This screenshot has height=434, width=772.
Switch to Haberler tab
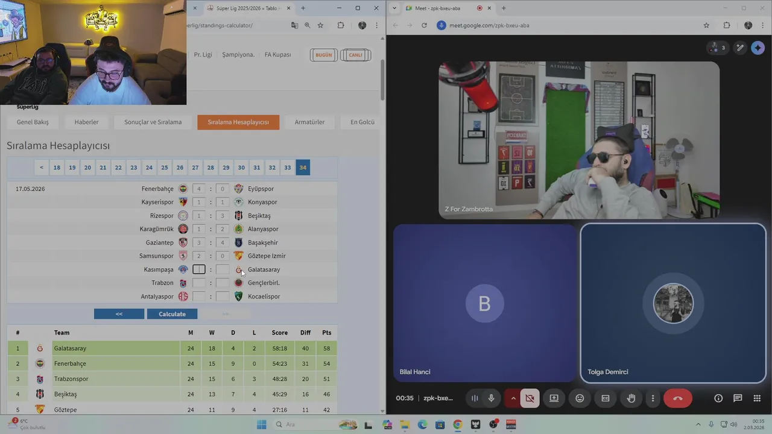pos(86,122)
